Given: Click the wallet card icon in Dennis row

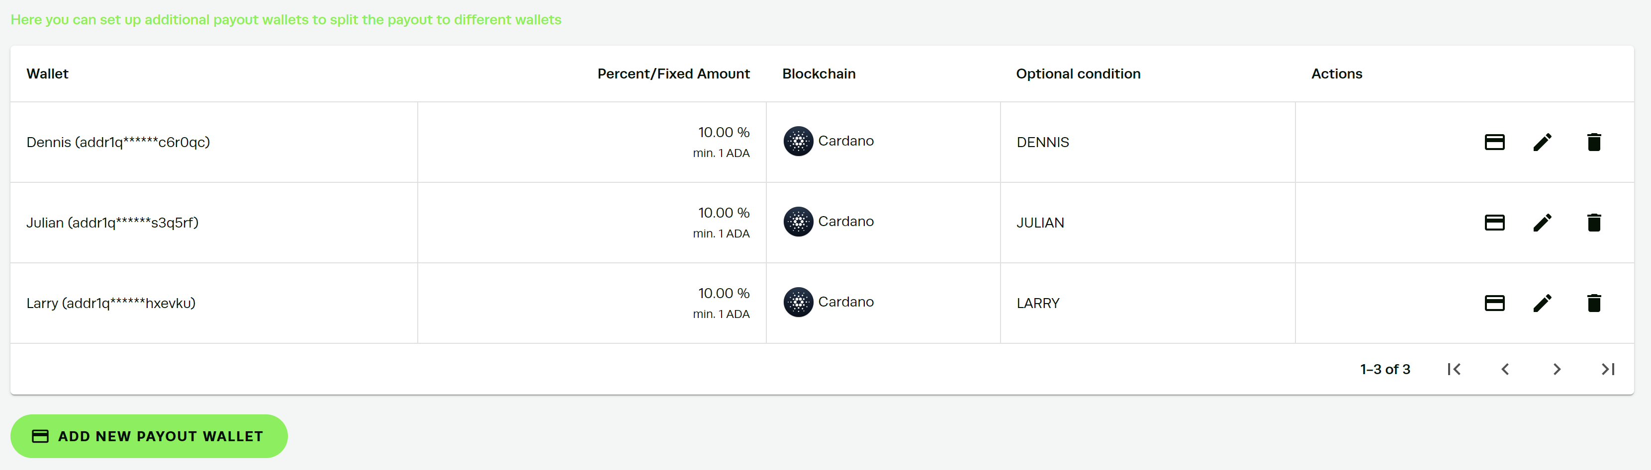Looking at the screenshot, I should coord(1494,142).
